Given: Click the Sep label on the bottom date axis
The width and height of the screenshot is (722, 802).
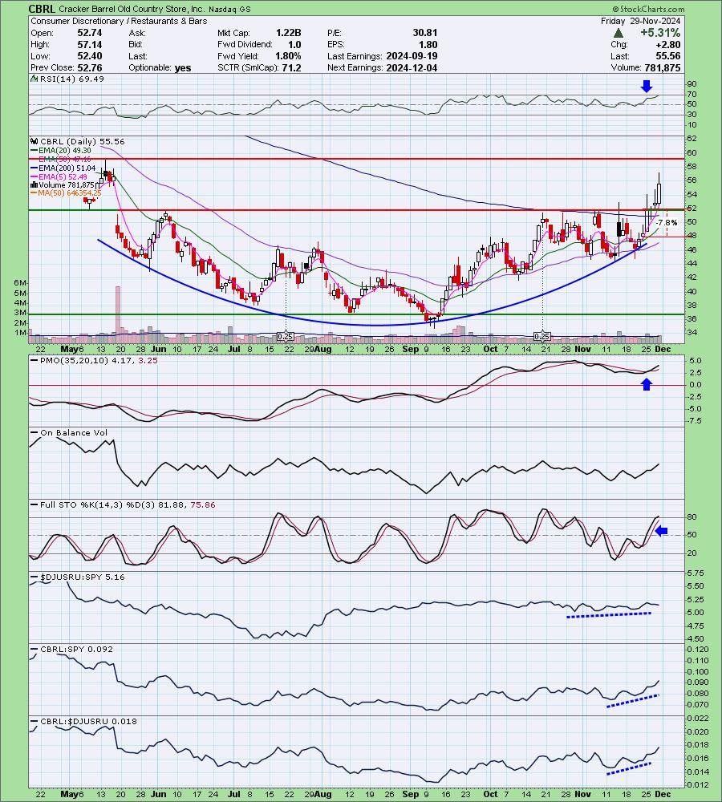Looking at the screenshot, I should 411,794.
